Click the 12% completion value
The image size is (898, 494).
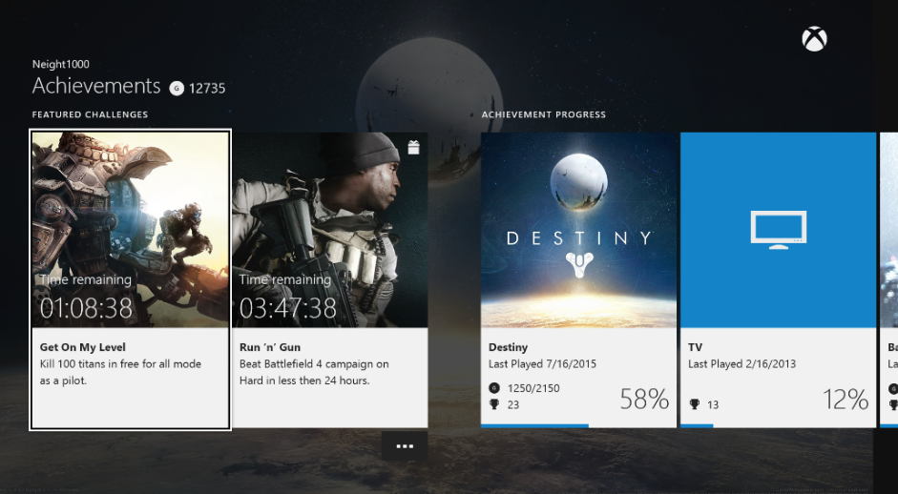(x=846, y=399)
